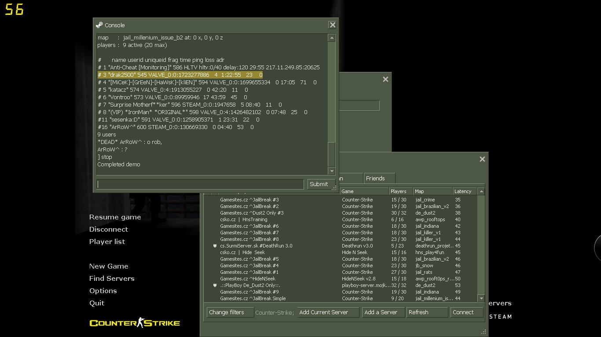601x337 pixels.
Task: Click the "Completed demo" console line
Action: pos(119,165)
